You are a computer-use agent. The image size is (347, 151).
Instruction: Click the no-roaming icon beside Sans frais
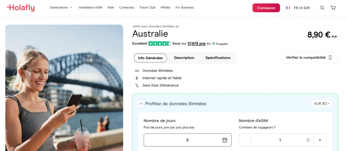click(137, 85)
